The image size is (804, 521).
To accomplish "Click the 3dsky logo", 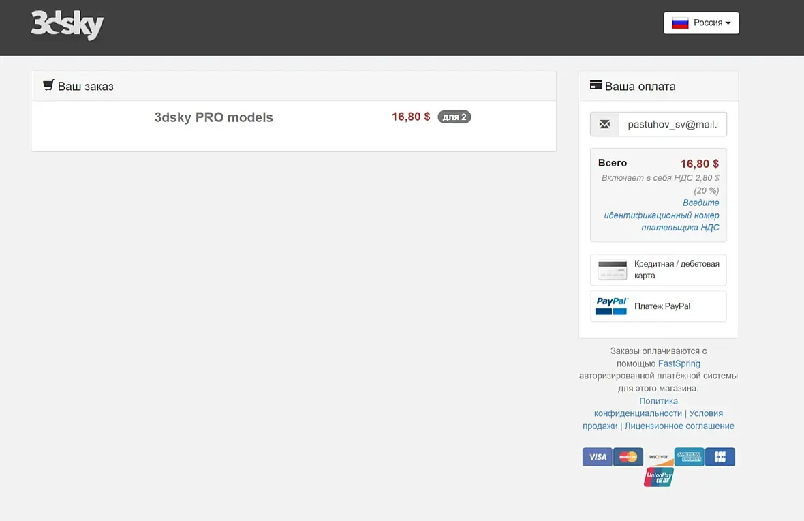I will [67, 25].
